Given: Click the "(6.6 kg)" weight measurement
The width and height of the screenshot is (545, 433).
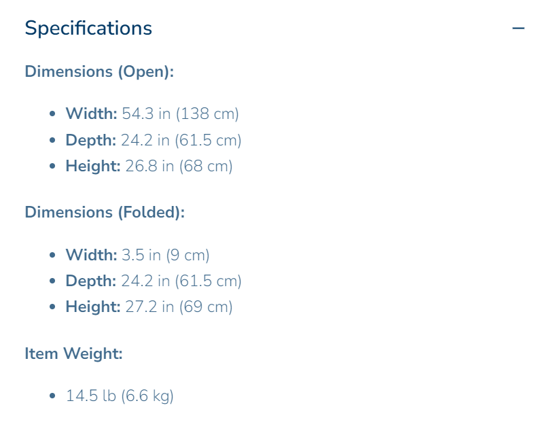Looking at the screenshot, I should click(x=147, y=396).
